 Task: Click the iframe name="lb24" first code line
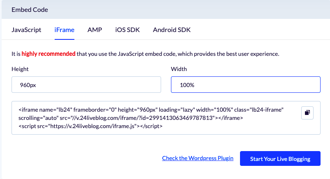(151, 110)
